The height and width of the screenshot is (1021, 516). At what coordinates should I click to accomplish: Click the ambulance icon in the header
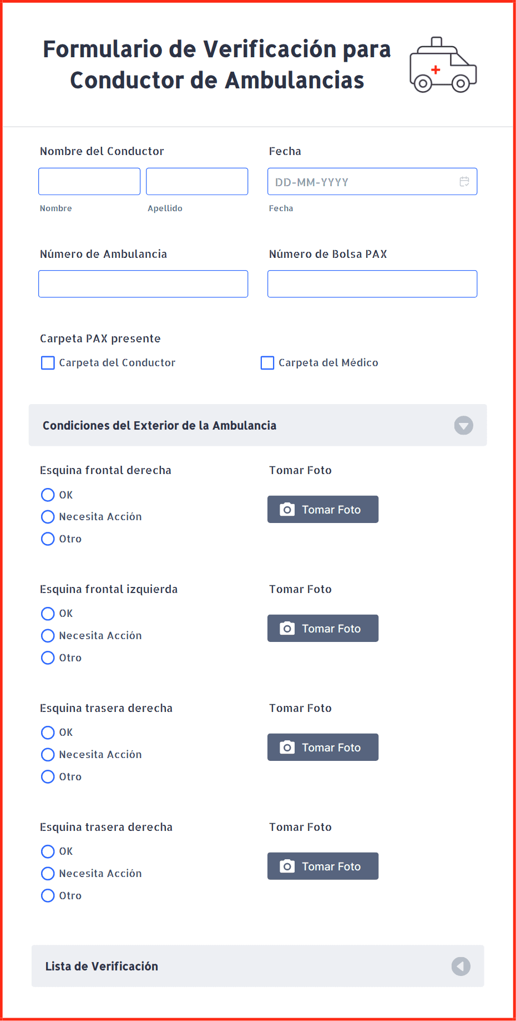(443, 64)
